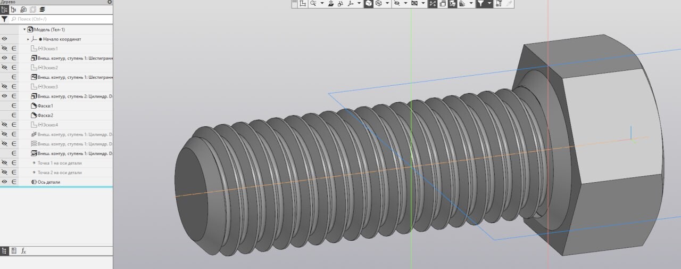Show the hidden Эскиз:1 sketch
681x269 pixels.
(x=4, y=48)
